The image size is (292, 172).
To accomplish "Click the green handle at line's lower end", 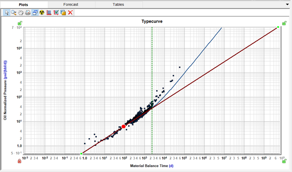I will click(x=81, y=154).
